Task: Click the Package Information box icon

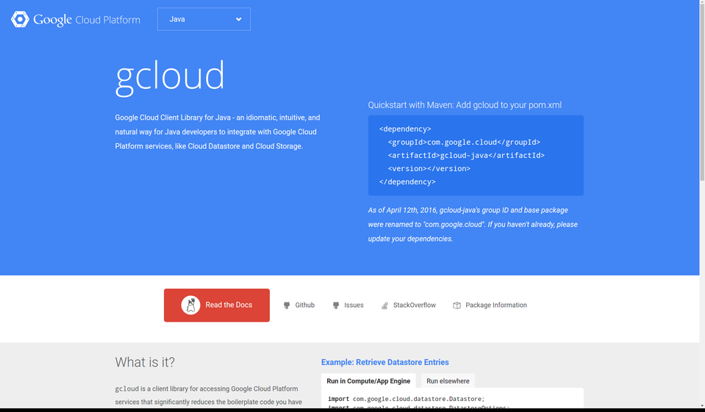Action: coord(457,306)
